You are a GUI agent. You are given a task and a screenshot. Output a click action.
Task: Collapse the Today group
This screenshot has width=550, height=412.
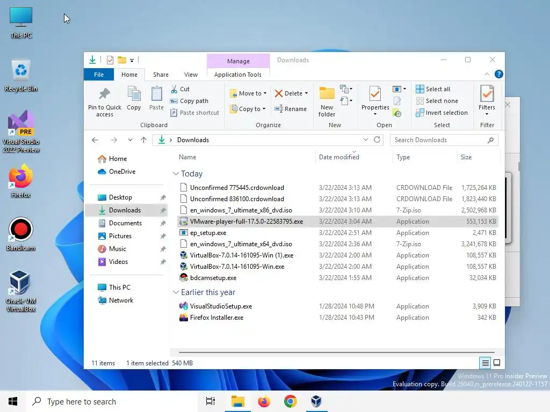click(176, 174)
